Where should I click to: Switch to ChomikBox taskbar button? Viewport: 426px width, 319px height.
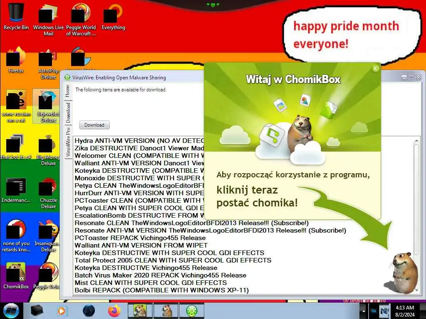tap(140, 311)
